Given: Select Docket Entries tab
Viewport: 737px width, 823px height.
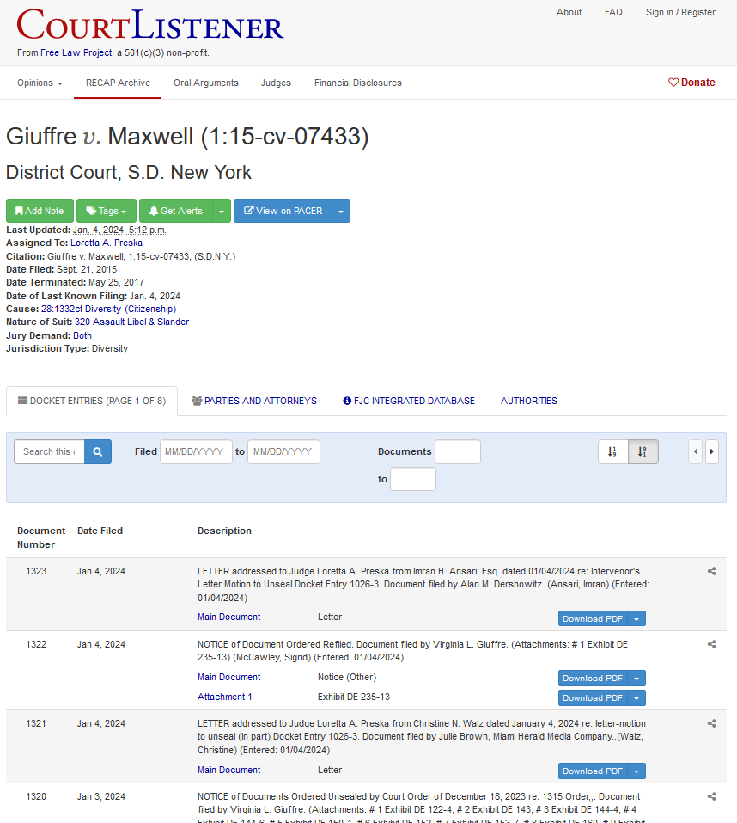Looking at the screenshot, I should click(92, 401).
